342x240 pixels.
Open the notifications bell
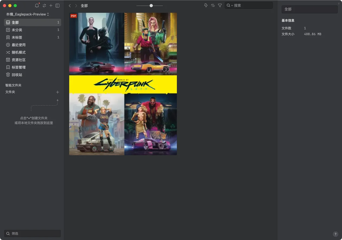[37, 6]
